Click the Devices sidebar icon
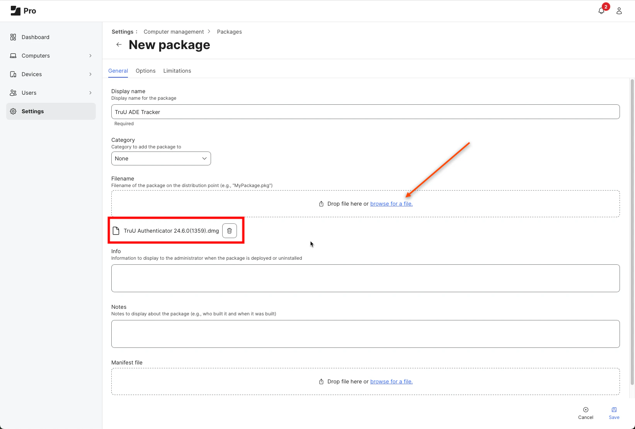Viewport: 635px width, 429px height. tap(13, 74)
